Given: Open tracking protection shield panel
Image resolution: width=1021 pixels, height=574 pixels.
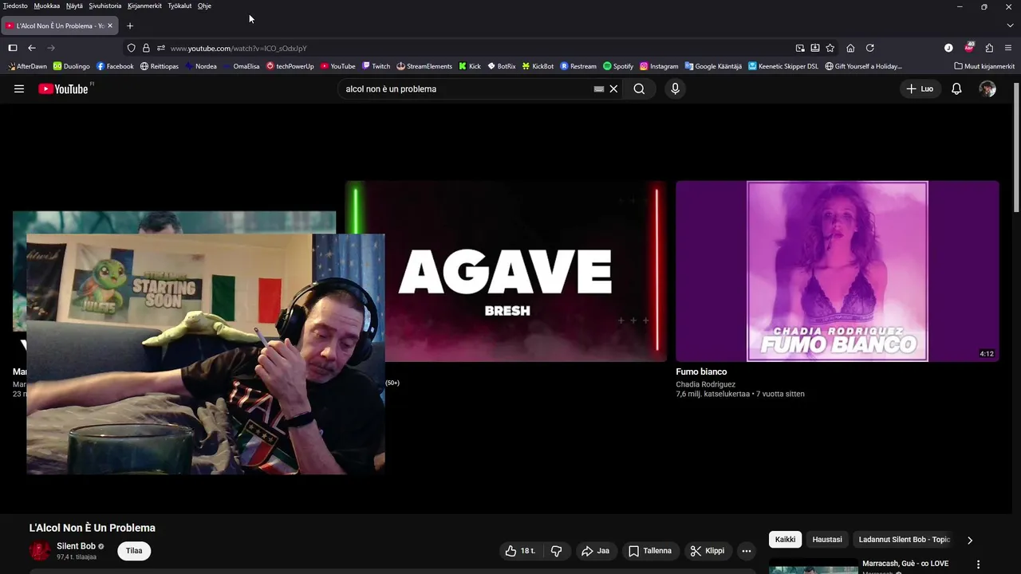Looking at the screenshot, I should 132,48.
